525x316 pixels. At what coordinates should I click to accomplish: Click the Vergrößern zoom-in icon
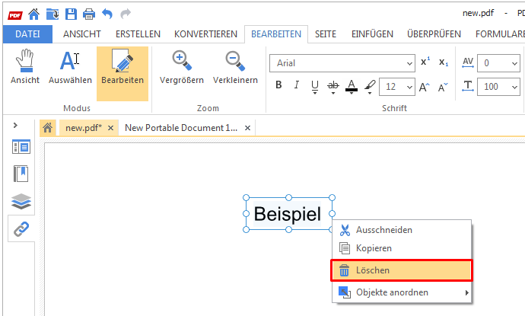tap(181, 61)
